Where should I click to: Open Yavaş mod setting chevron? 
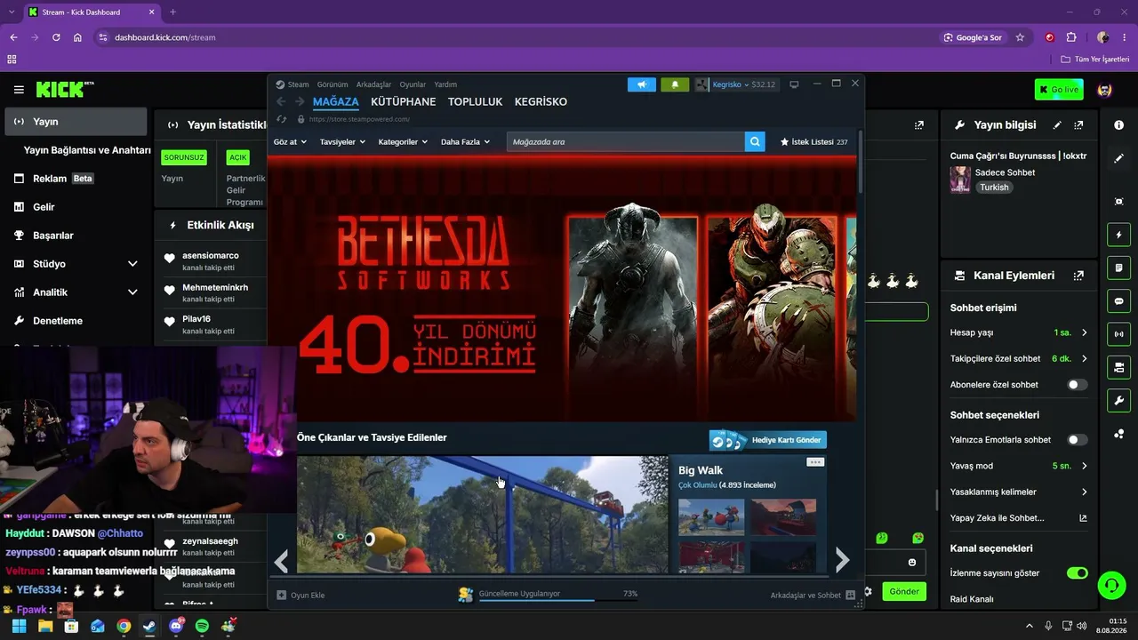point(1084,466)
